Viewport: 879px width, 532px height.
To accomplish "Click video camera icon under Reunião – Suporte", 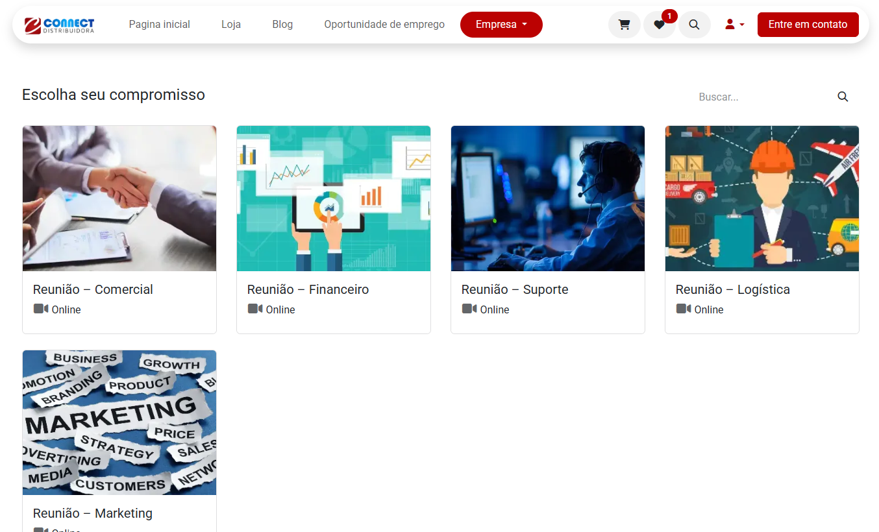I will [x=469, y=309].
